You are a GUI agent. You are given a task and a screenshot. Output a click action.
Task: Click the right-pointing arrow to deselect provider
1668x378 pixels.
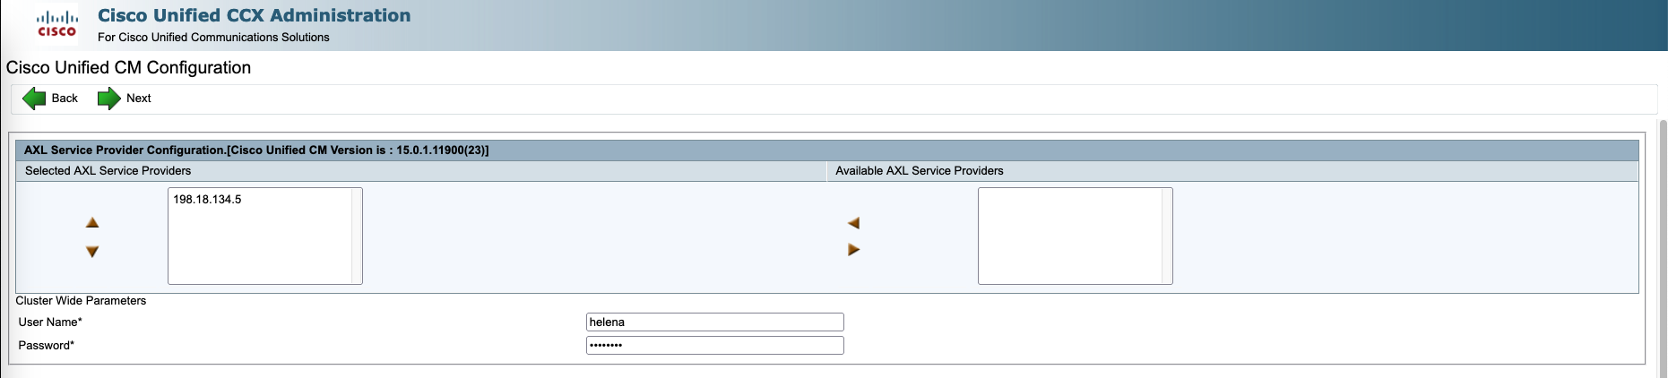pyautogui.click(x=853, y=250)
